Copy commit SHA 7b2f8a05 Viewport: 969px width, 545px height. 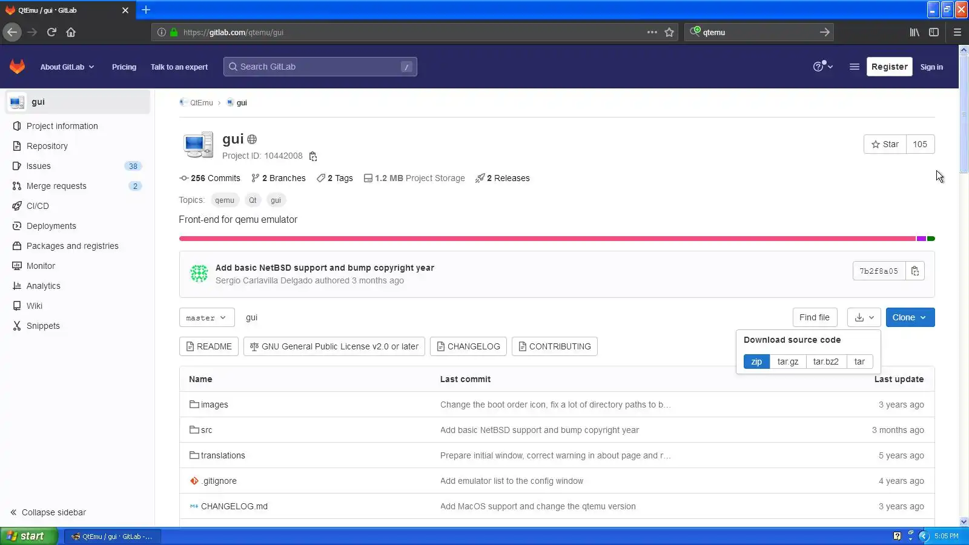click(x=915, y=271)
